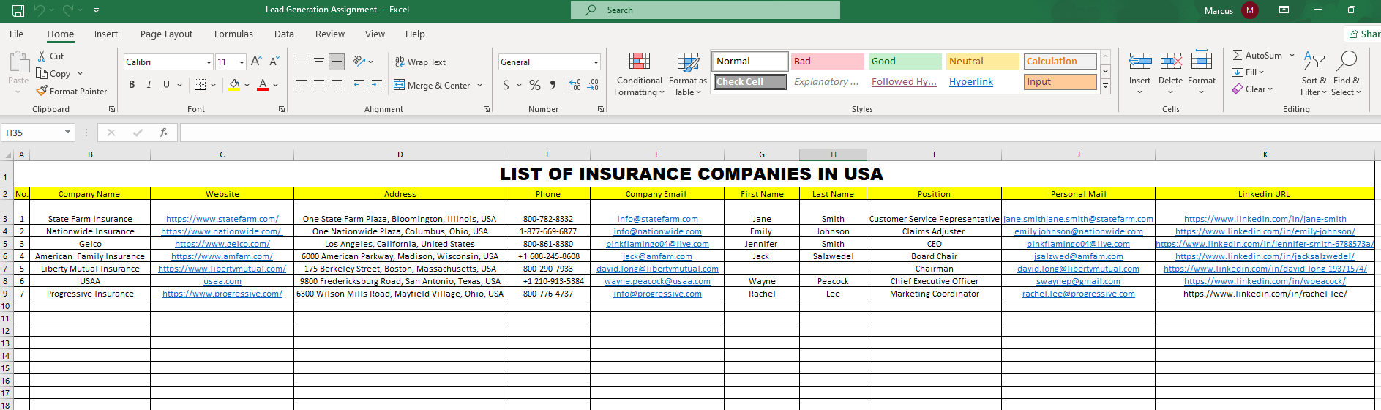The height and width of the screenshot is (410, 1381).
Task: Toggle Underline formatting
Action: (x=166, y=85)
